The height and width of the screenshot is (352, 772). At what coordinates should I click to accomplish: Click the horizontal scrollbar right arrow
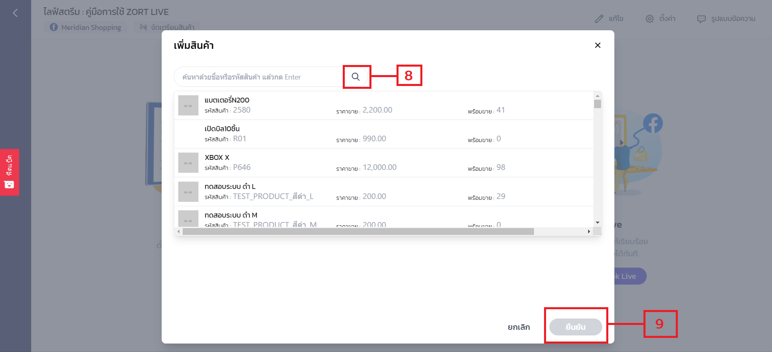click(589, 231)
